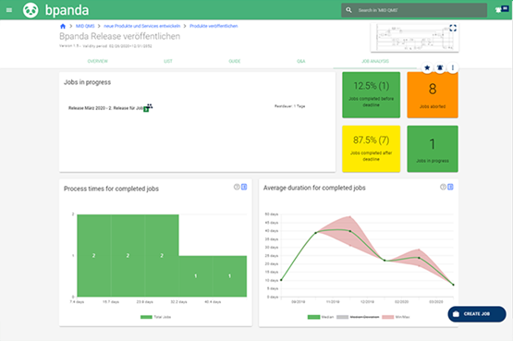This screenshot has width=513, height=341.
Task: Go to home via breadcrumb house icon
Action: pos(63,26)
